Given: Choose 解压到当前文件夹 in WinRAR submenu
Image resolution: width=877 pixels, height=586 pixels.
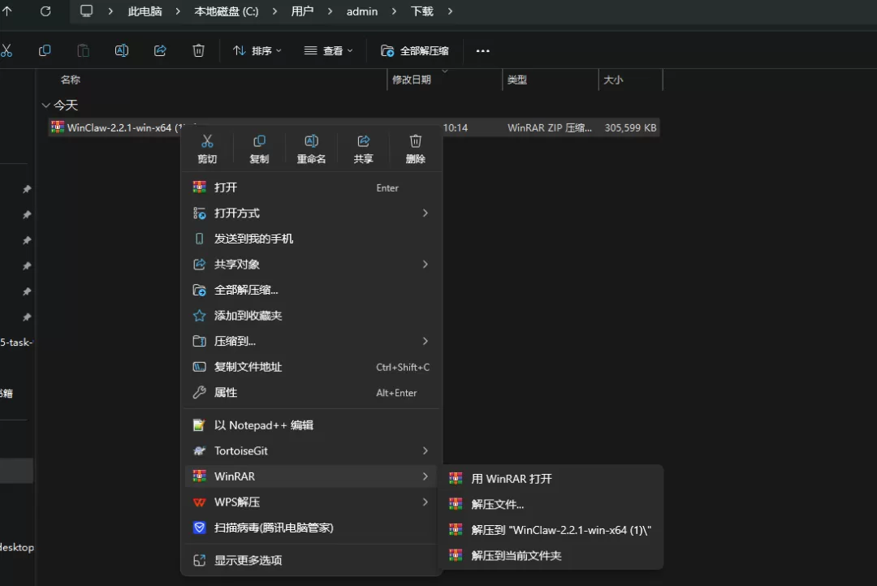Looking at the screenshot, I should 552,556.
